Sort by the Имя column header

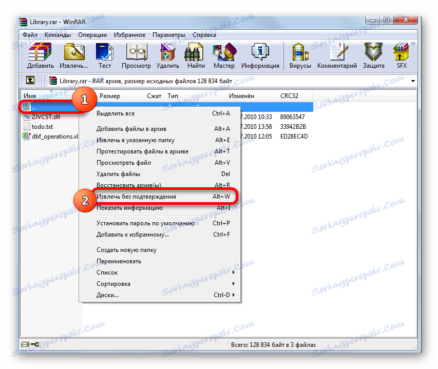pos(30,96)
